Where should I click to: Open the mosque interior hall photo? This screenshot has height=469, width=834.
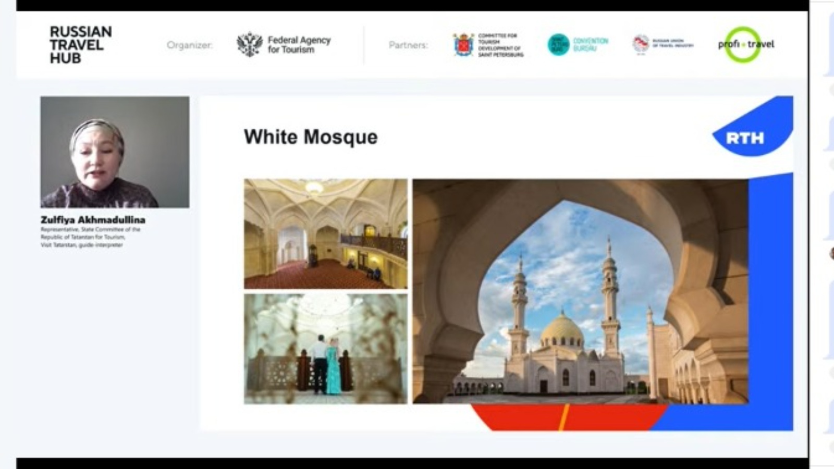coord(325,233)
